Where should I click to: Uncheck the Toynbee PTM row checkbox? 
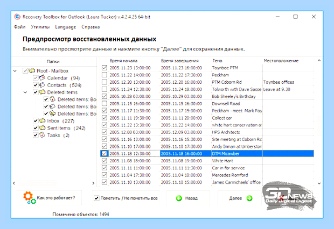105,68
